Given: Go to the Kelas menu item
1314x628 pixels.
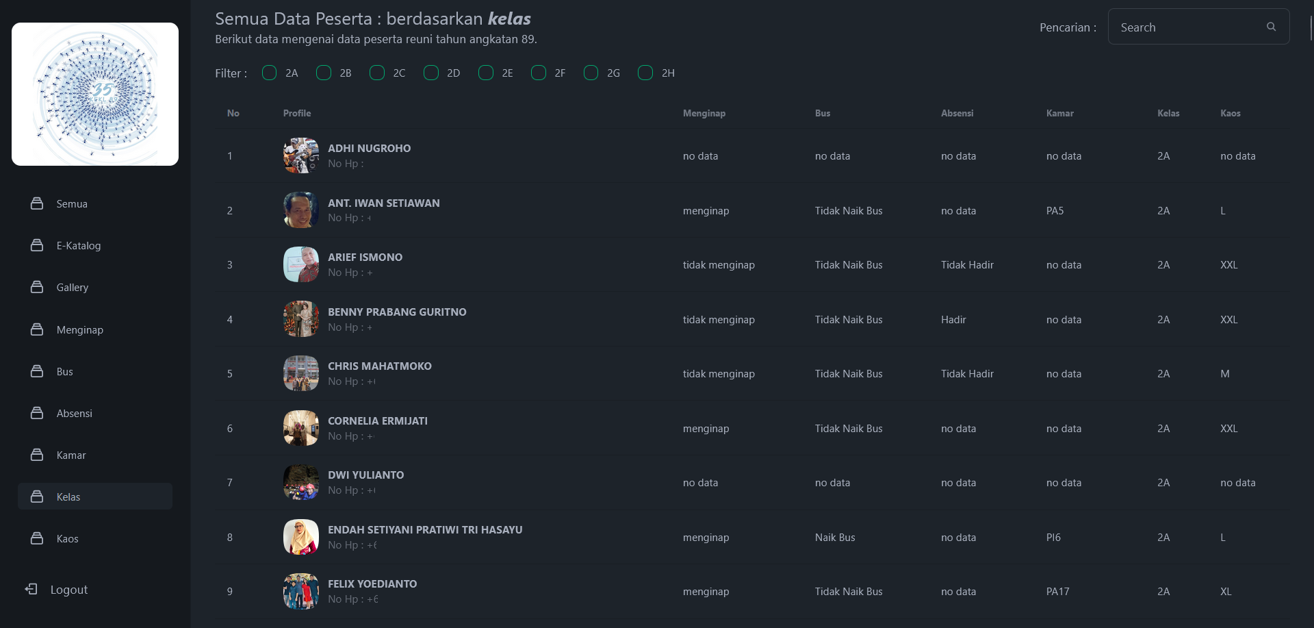Looking at the screenshot, I should click(68, 497).
